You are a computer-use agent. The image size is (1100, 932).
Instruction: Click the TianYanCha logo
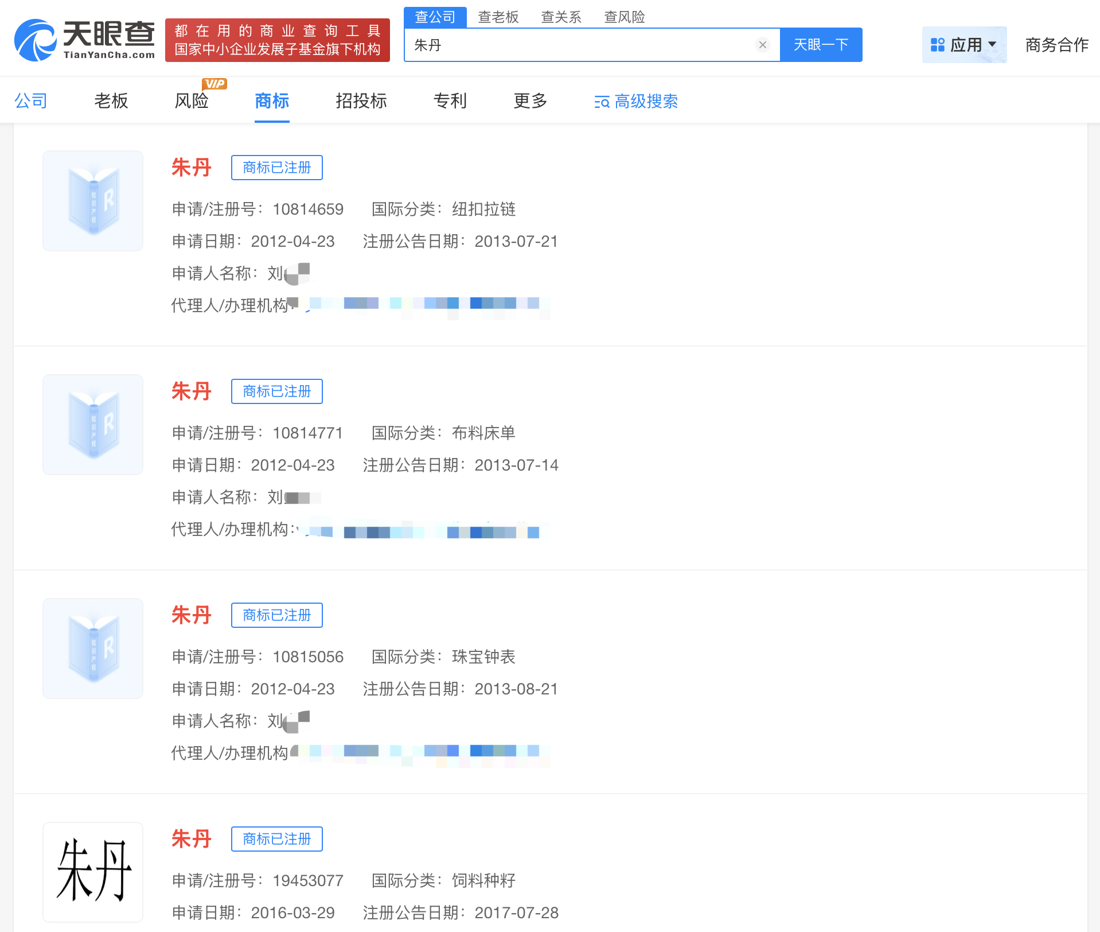85,40
